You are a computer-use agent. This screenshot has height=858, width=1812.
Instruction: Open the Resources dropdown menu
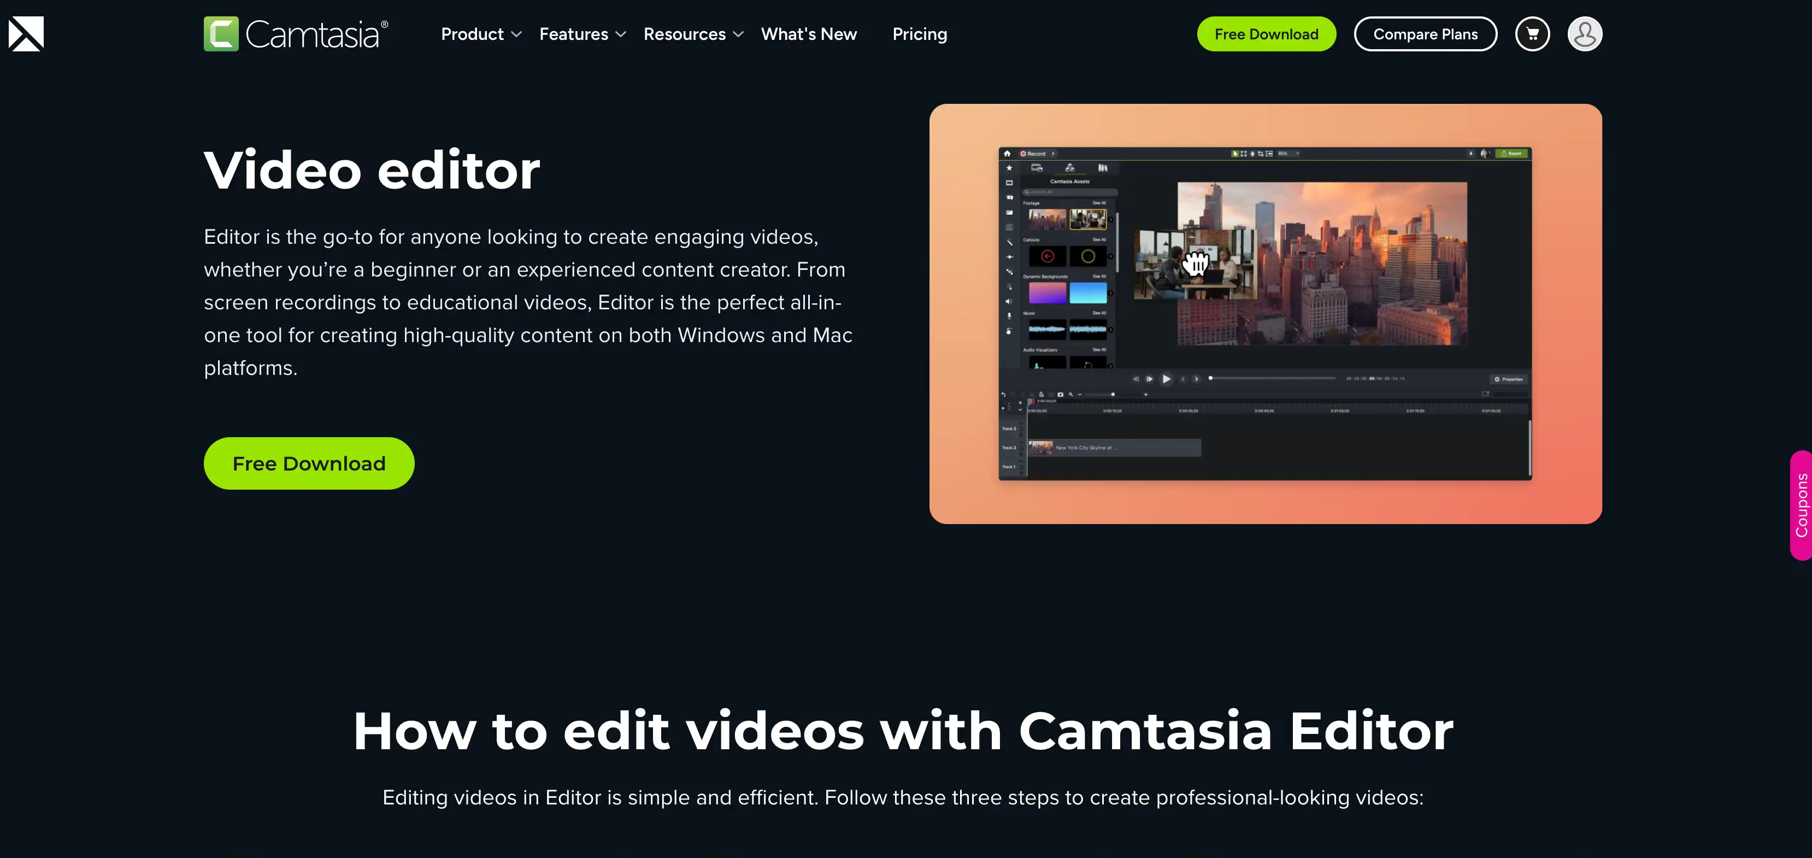click(685, 34)
